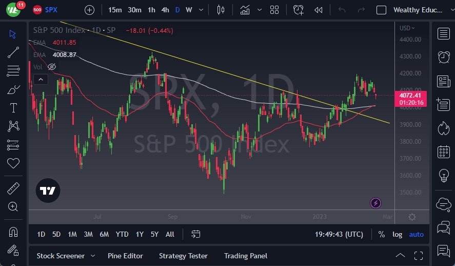
Task: Collapse the indicator legend chevron
Action: [40, 79]
